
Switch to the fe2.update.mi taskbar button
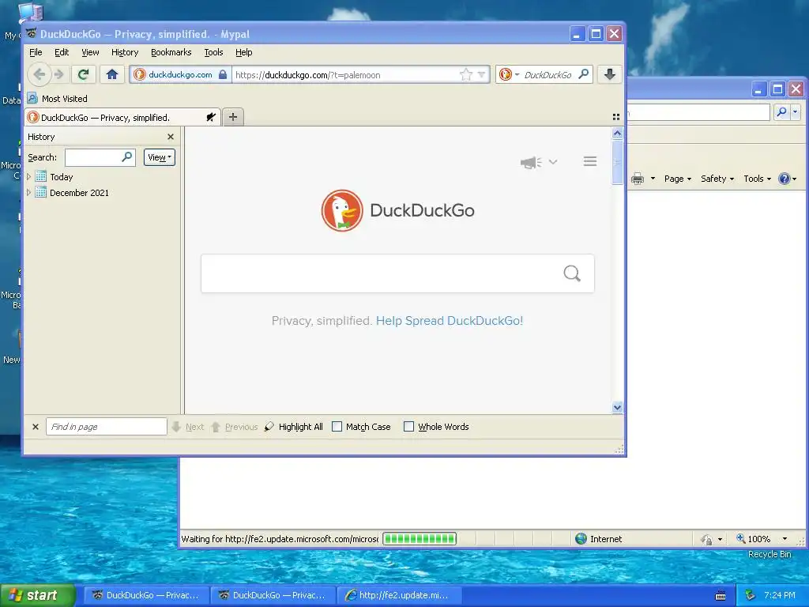click(398, 595)
